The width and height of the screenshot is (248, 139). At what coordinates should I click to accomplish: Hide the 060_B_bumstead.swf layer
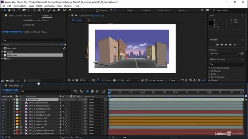tap(3, 106)
